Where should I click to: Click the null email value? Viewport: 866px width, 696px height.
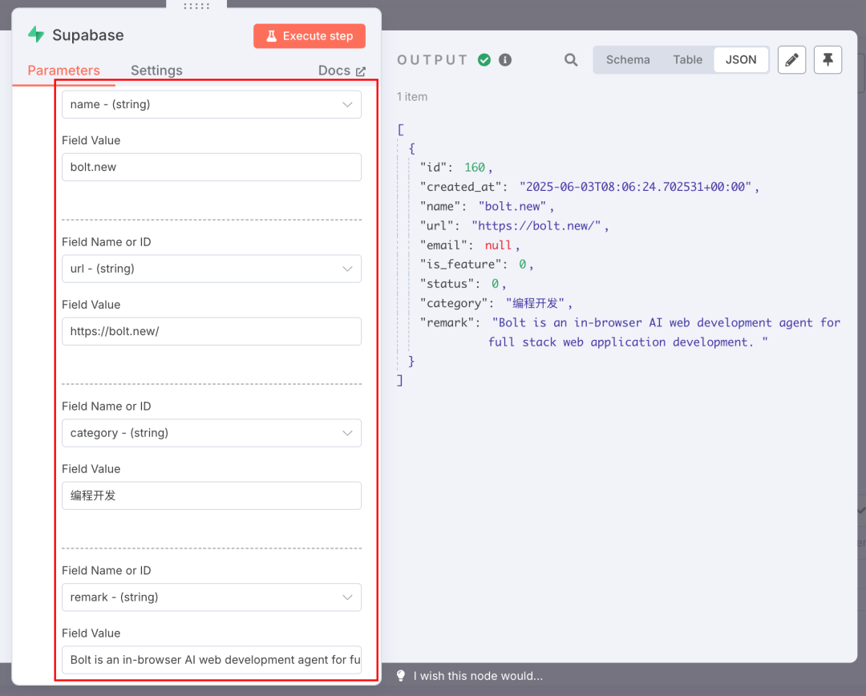coord(498,245)
